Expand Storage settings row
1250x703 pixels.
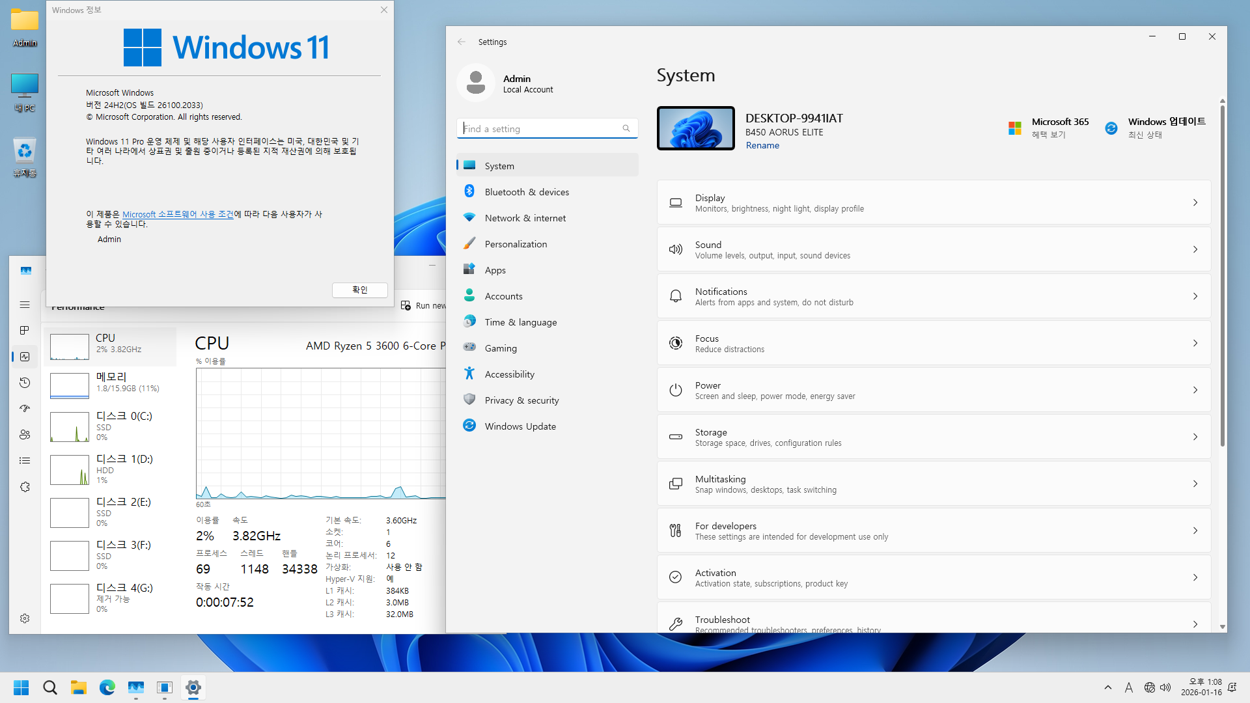pyautogui.click(x=934, y=437)
